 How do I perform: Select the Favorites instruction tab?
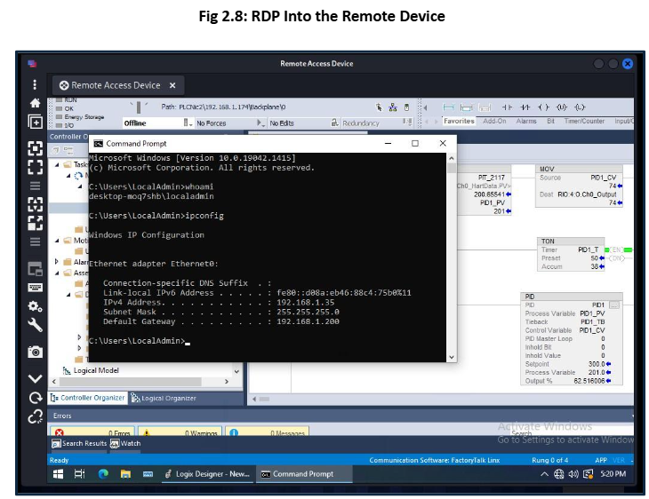pyautogui.click(x=459, y=122)
